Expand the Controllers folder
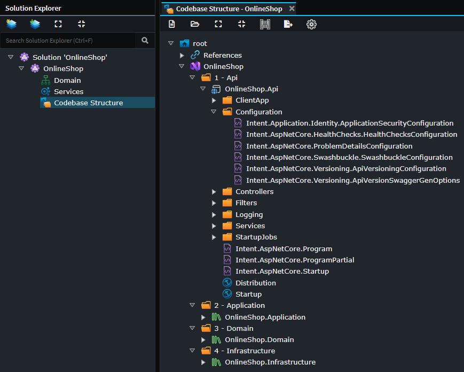464x372 pixels. (x=214, y=191)
